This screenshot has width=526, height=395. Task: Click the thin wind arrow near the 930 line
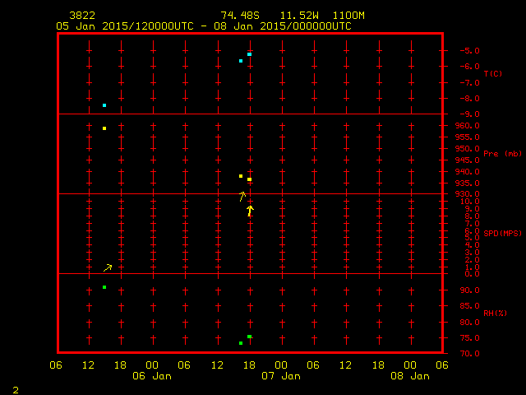coord(242,196)
